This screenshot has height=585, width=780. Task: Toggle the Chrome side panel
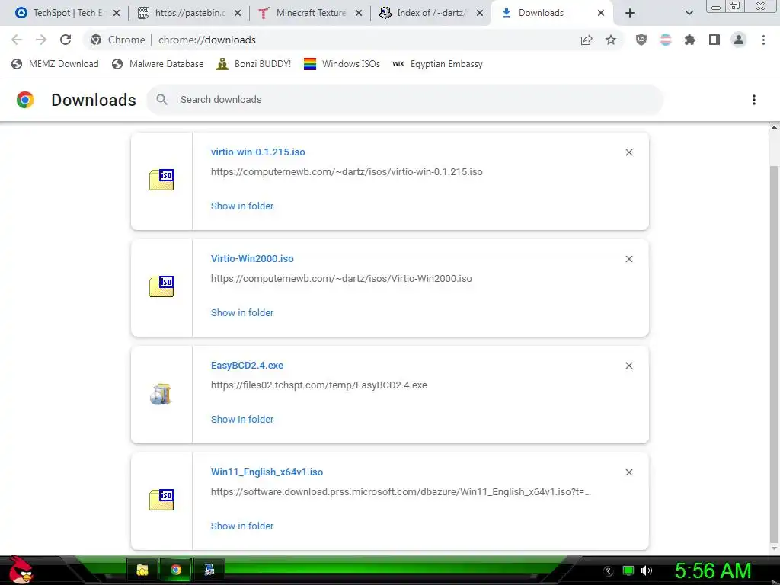click(714, 40)
